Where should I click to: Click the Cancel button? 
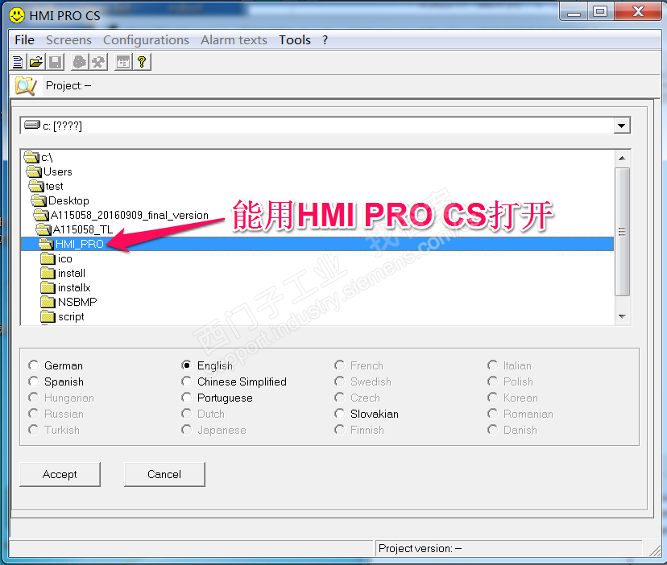(x=164, y=474)
